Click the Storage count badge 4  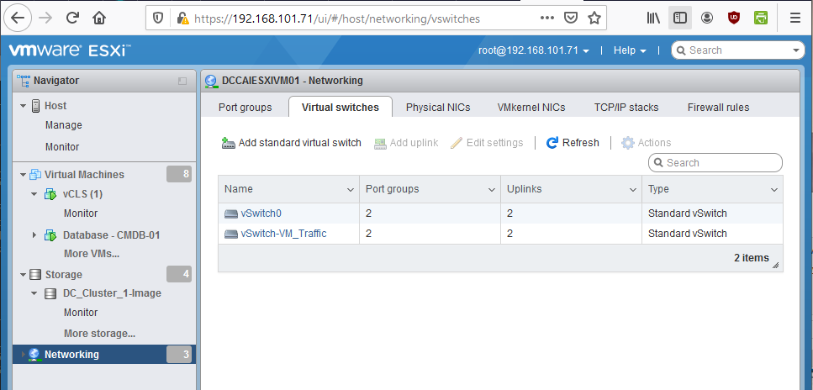coord(179,274)
